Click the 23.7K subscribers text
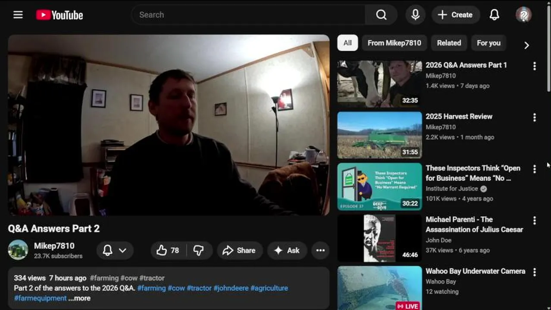551x310 pixels. (x=58, y=256)
